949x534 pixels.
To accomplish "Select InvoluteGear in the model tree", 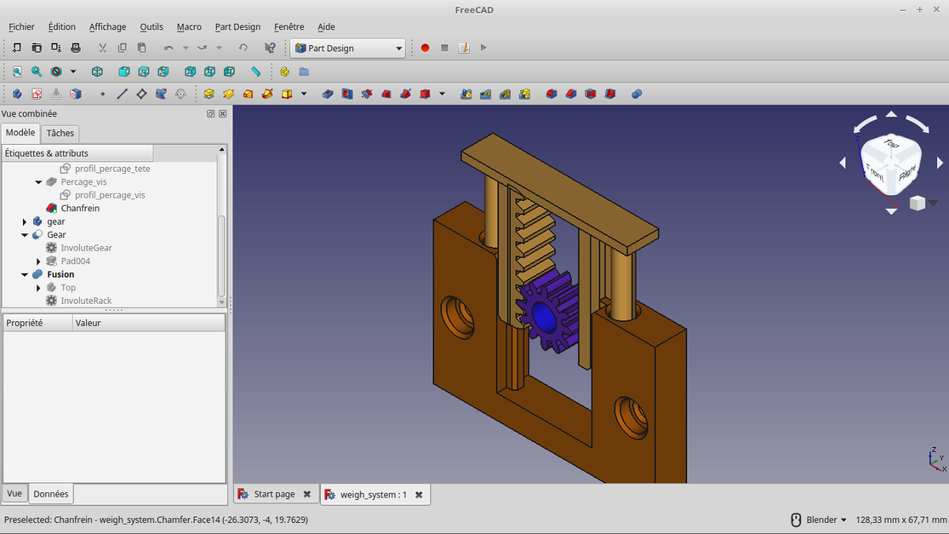I will 86,248.
